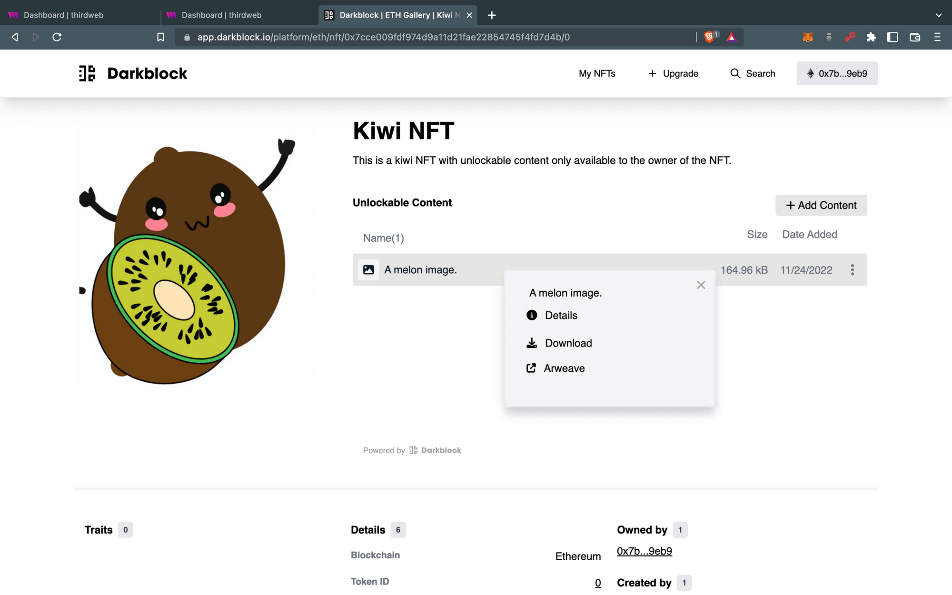Open the browser hamburger menu

tap(937, 37)
